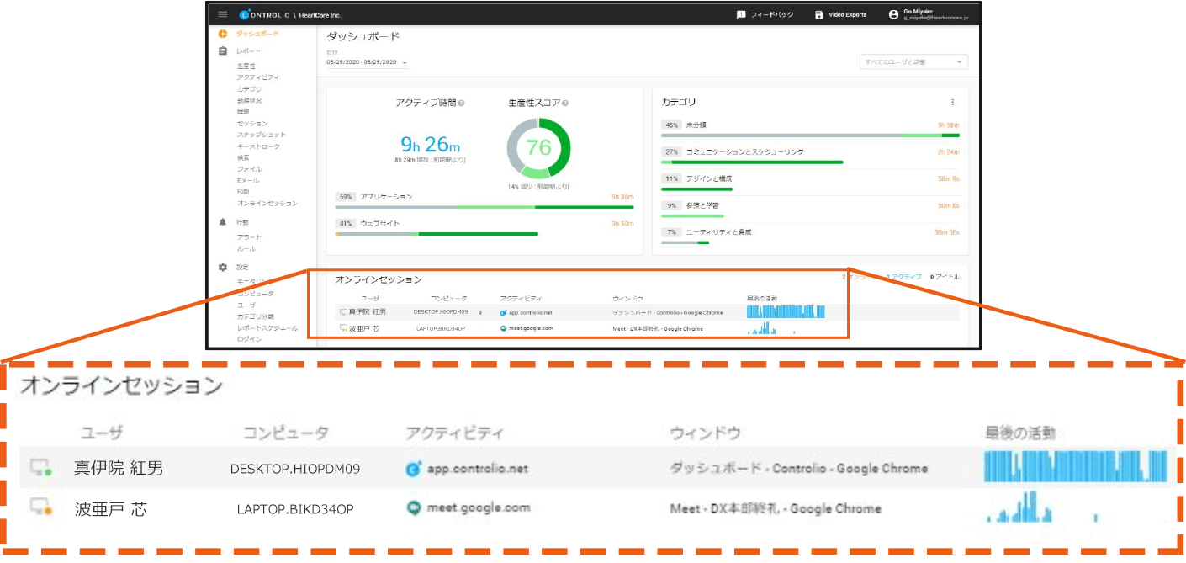Open the date range dropdown 05/25/2020
This screenshot has width=1186, height=563.
click(367, 62)
